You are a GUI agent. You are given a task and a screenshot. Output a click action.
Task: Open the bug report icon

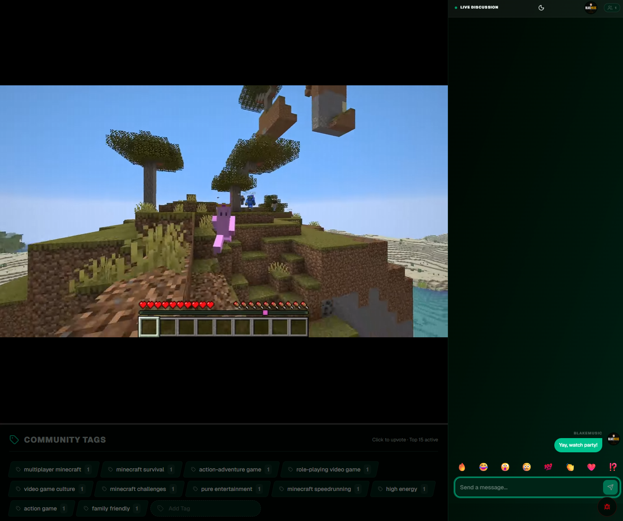[x=607, y=507]
